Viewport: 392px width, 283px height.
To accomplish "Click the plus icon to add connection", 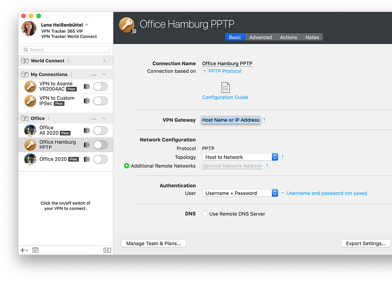I will point(23,250).
